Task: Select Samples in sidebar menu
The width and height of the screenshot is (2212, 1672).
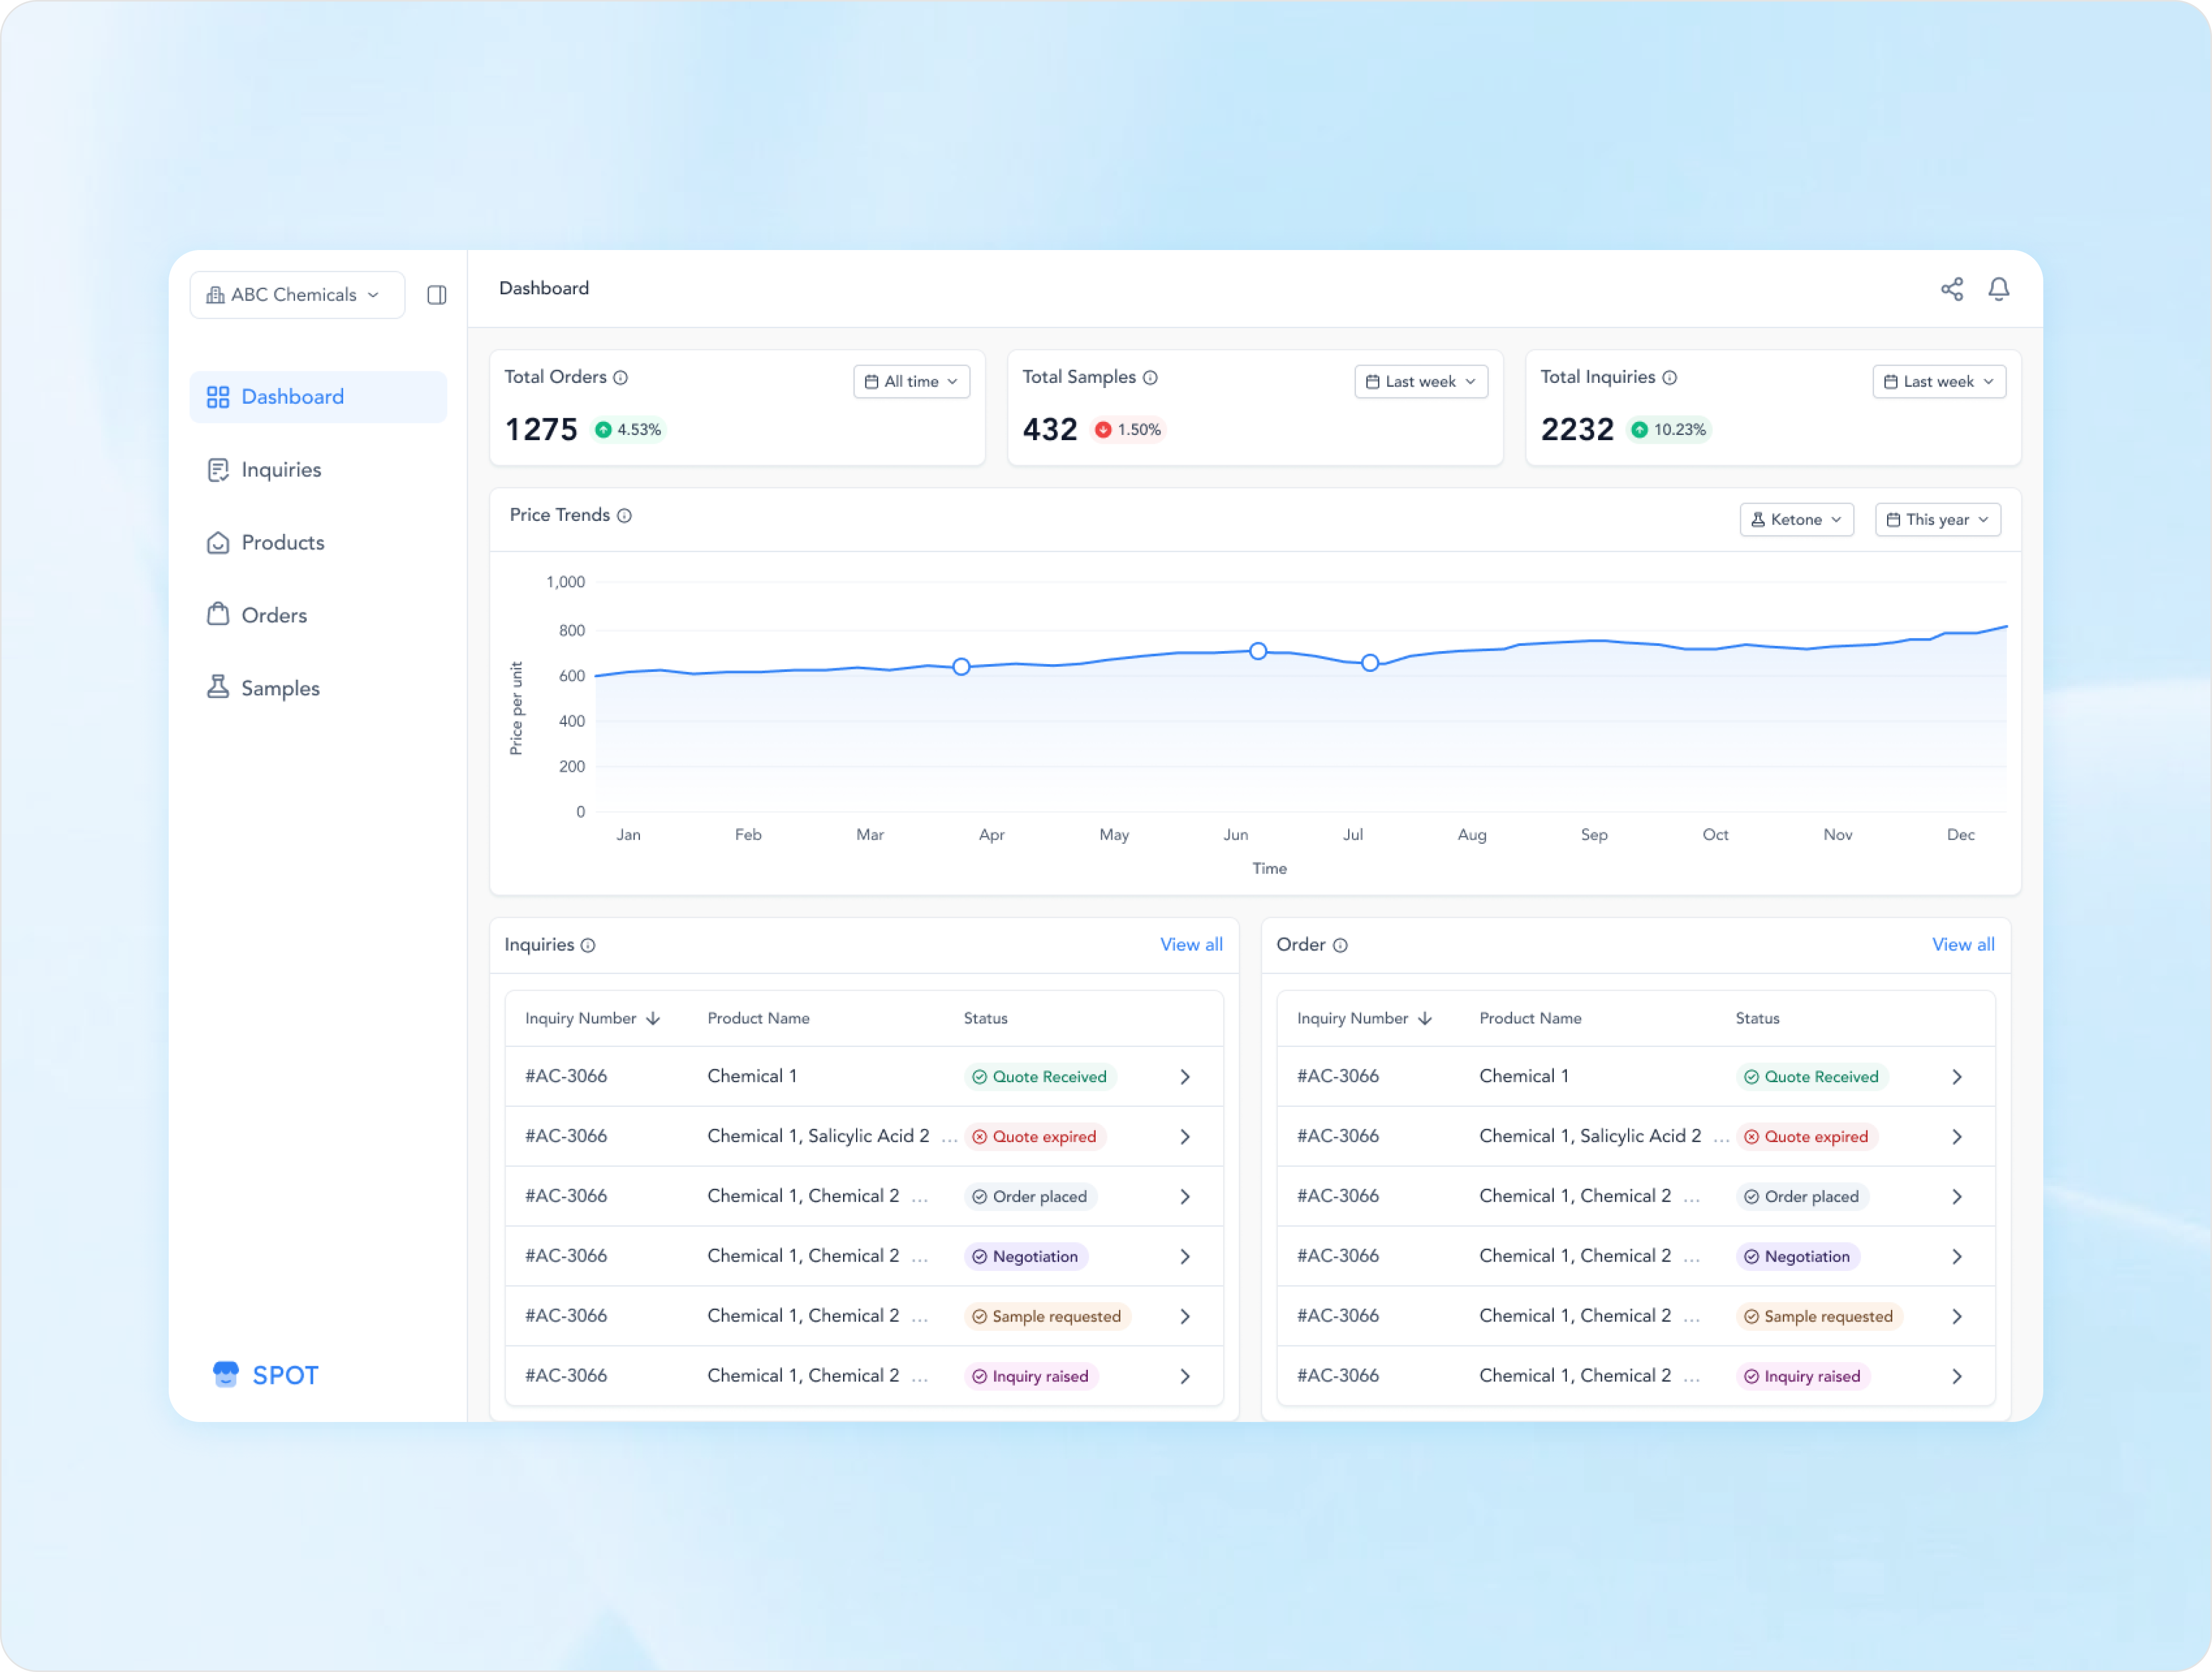Action: [x=280, y=688]
